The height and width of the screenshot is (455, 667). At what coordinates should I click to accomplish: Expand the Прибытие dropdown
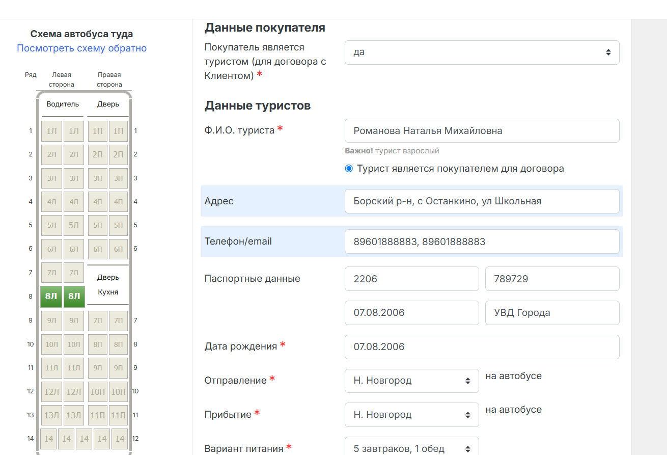(411, 415)
